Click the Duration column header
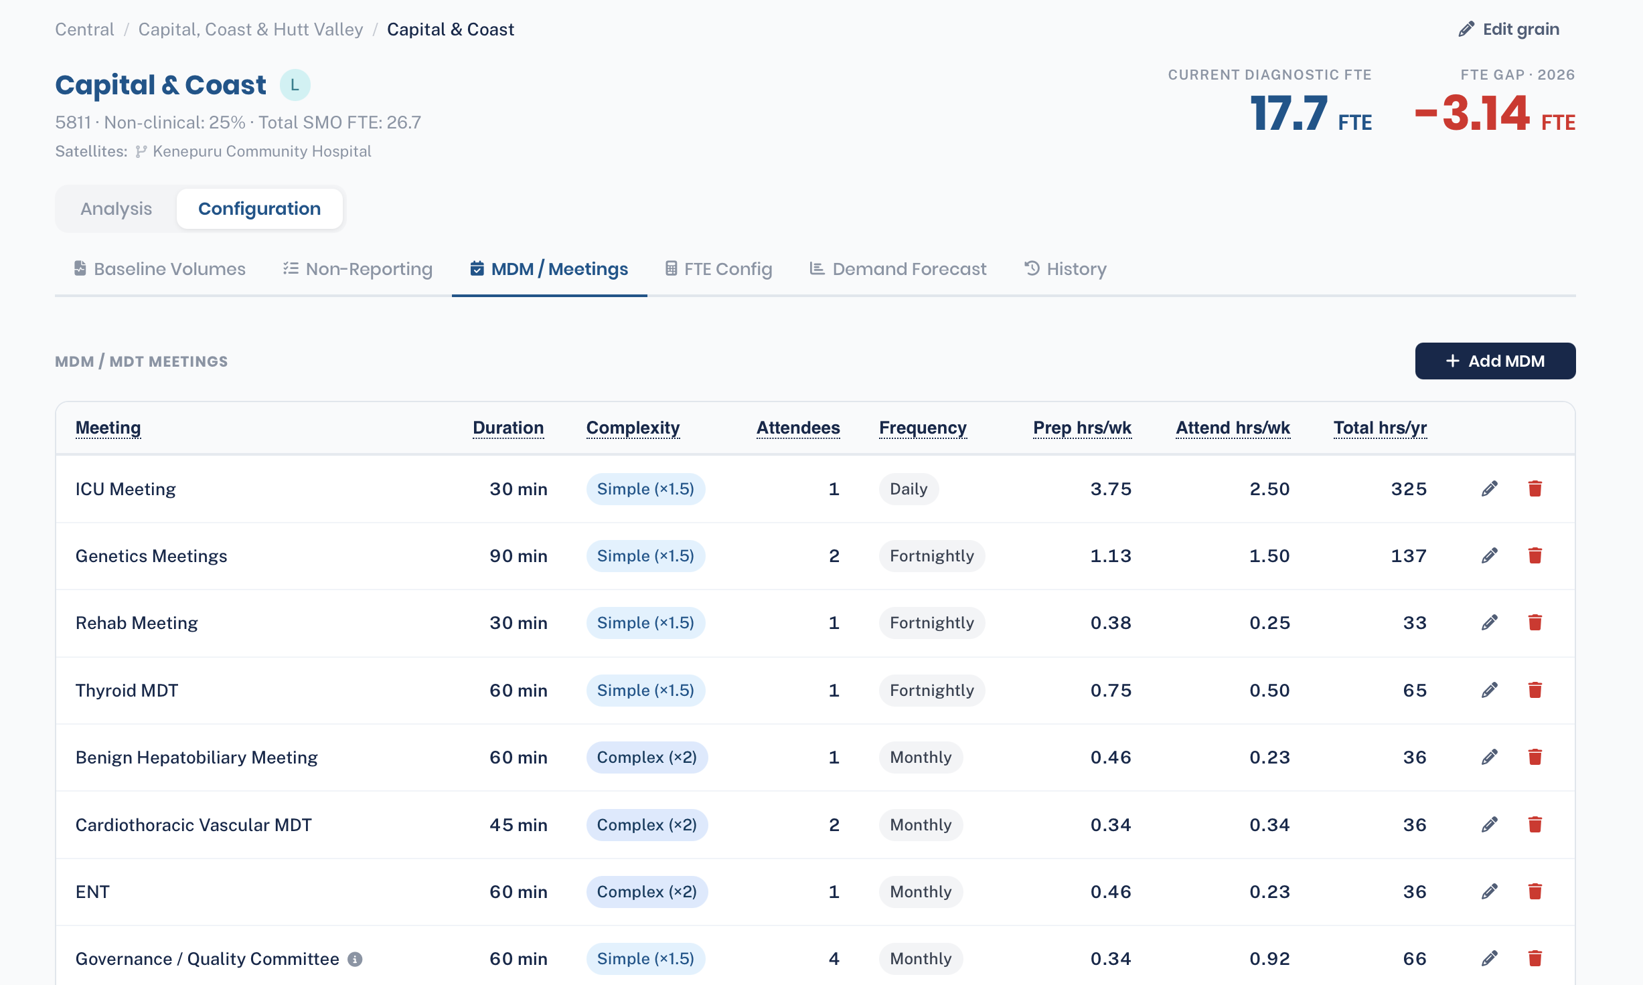 (508, 428)
